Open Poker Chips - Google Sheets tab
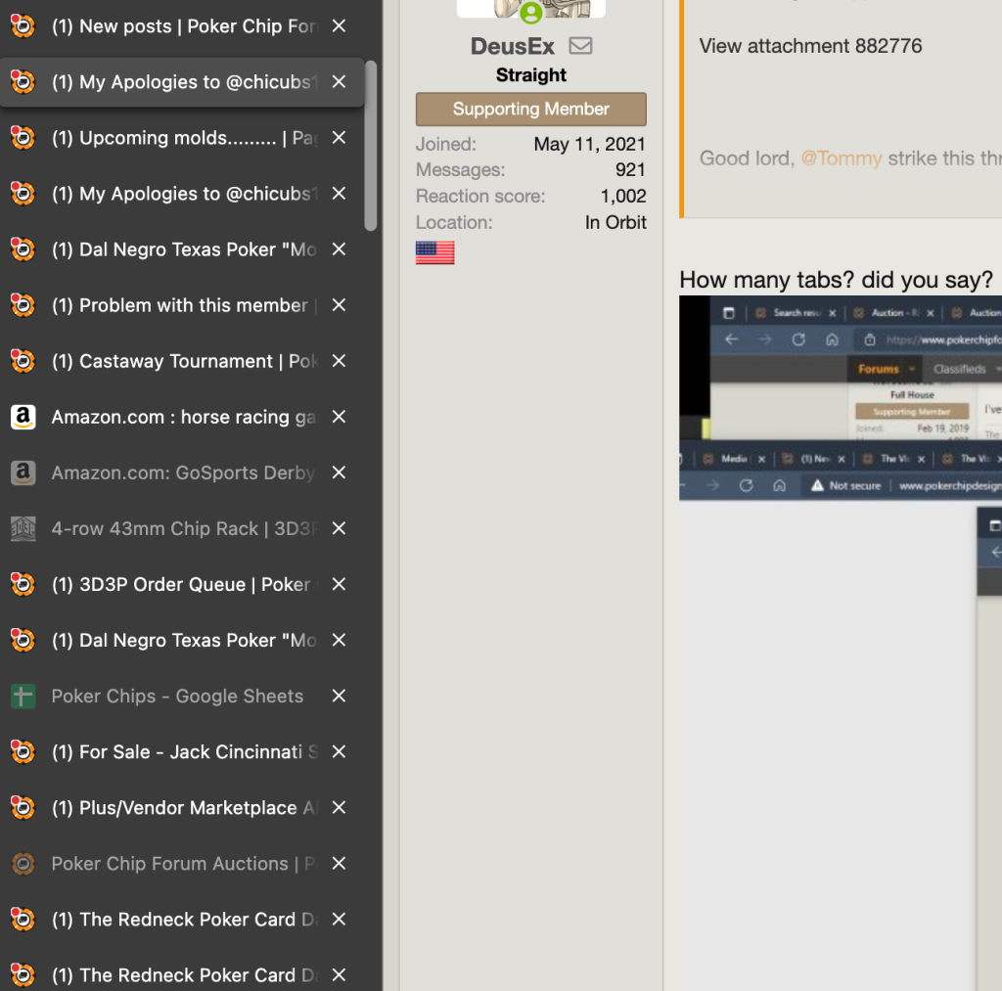The height and width of the screenshot is (991, 1002). (182, 696)
